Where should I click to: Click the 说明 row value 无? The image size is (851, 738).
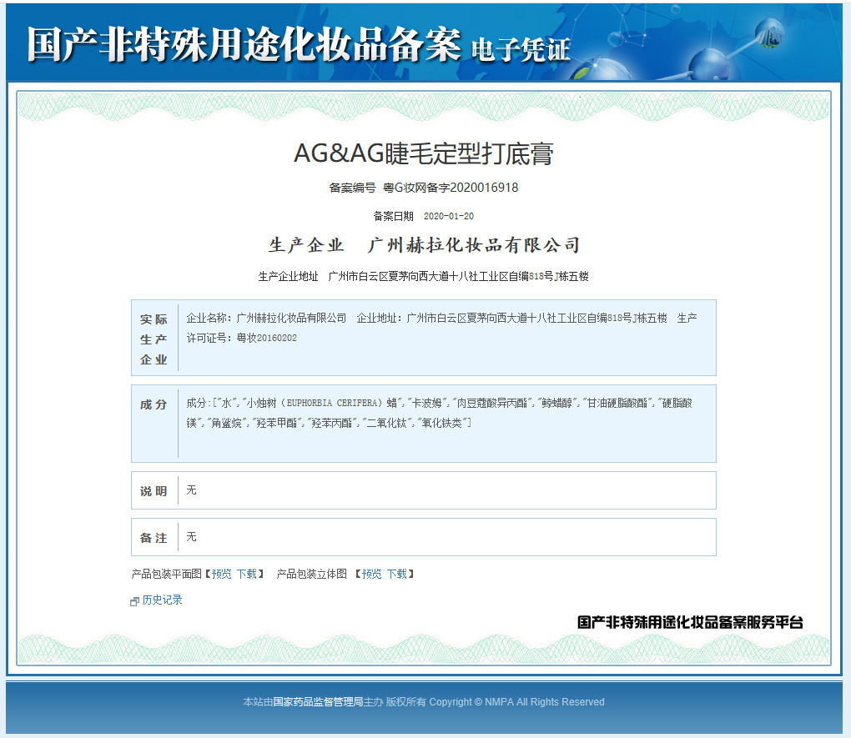[x=191, y=490]
